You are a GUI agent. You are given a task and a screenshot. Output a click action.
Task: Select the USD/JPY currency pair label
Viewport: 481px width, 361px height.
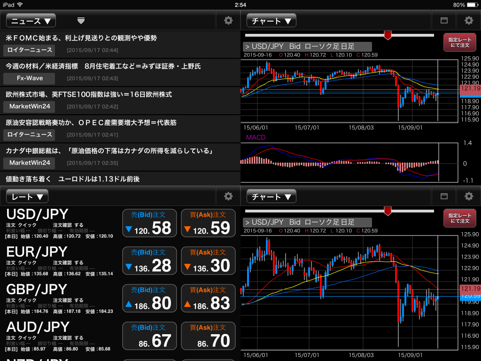click(x=37, y=214)
